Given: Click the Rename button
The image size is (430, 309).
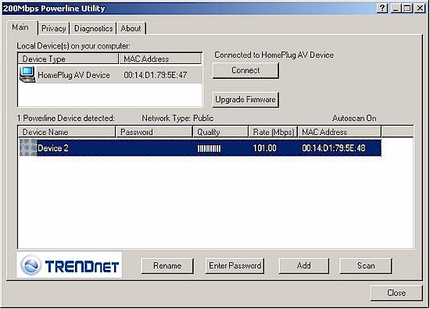Looking at the screenshot, I should [x=167, y=266].
